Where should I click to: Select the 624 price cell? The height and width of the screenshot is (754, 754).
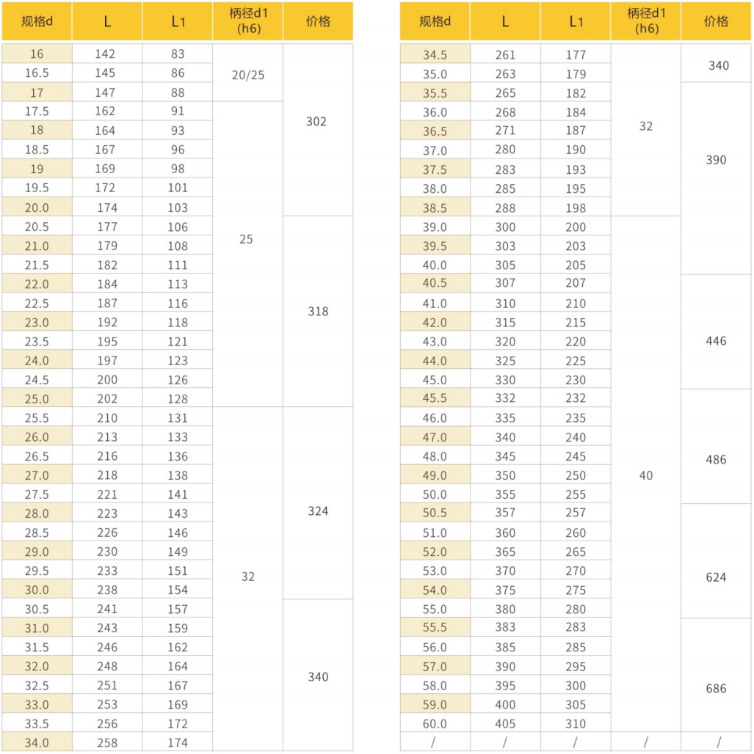[x=716, y=578]
